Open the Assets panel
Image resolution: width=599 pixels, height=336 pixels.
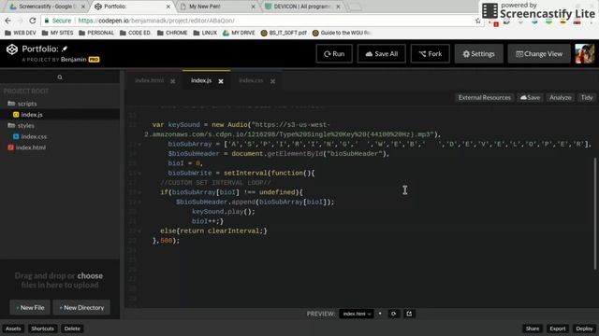coord(13,329)
